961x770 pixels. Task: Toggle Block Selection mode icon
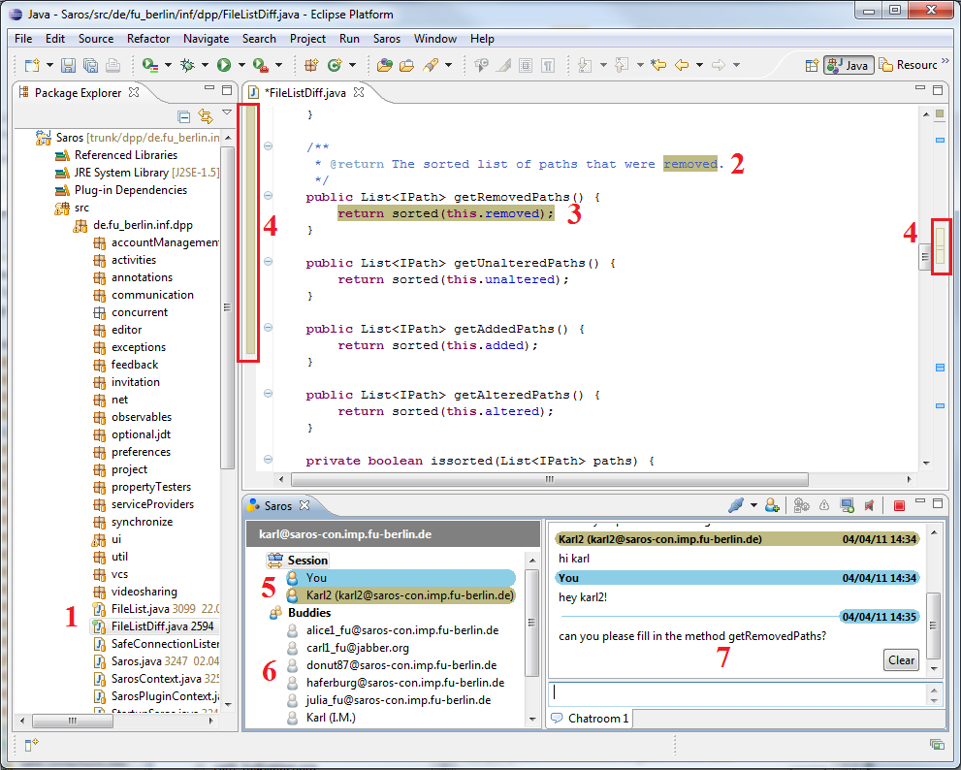click(x=526, y=65)
